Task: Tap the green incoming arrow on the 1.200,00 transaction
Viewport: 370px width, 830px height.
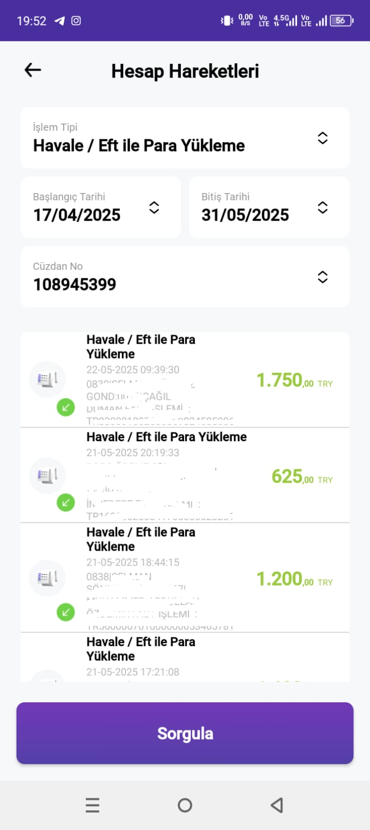Action: point(66,613)
